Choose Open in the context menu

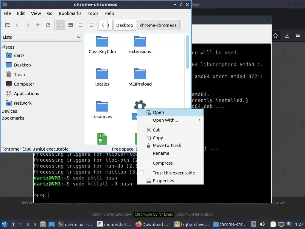coord(170,112)
